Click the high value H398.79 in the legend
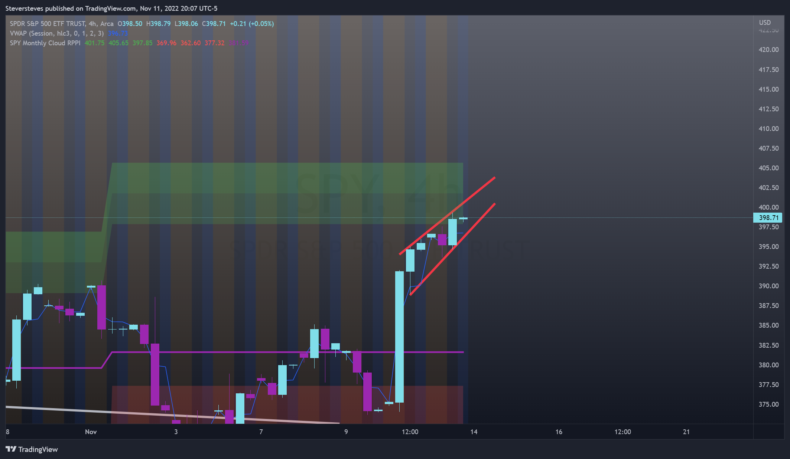The width and height of the screenshot is (790, 459). click(158, 24)
